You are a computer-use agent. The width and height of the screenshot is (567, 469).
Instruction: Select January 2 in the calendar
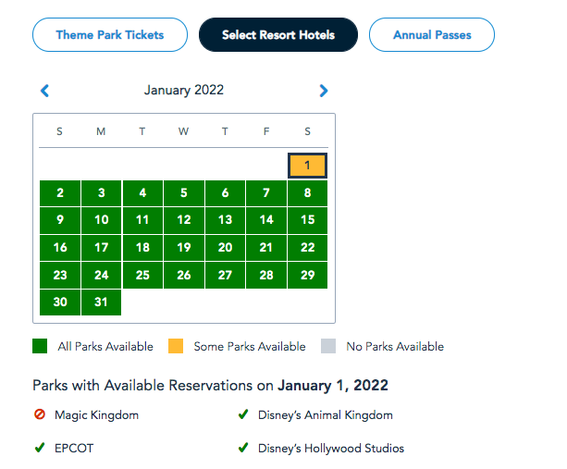[60, 193]
